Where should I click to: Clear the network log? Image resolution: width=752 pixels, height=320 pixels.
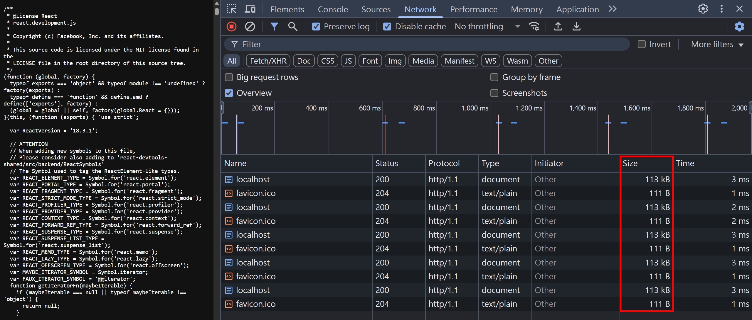tap(250, 27)
